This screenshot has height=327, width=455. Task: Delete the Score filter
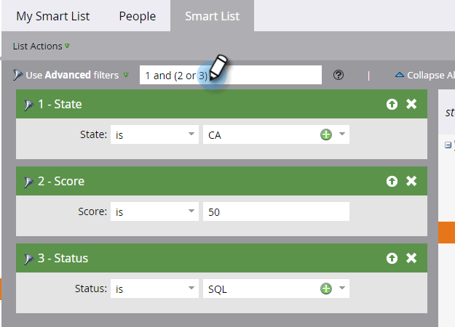(411, 181)
